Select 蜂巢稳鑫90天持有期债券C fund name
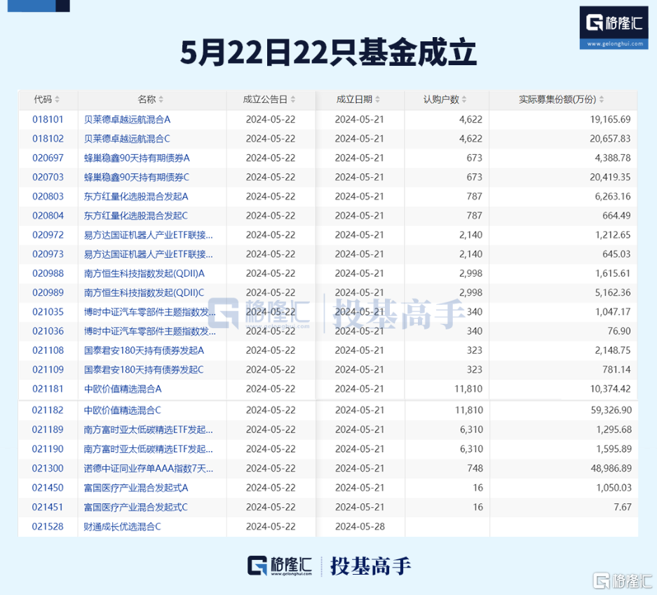This screenshot has height=595, width=657. coord(137,177)
